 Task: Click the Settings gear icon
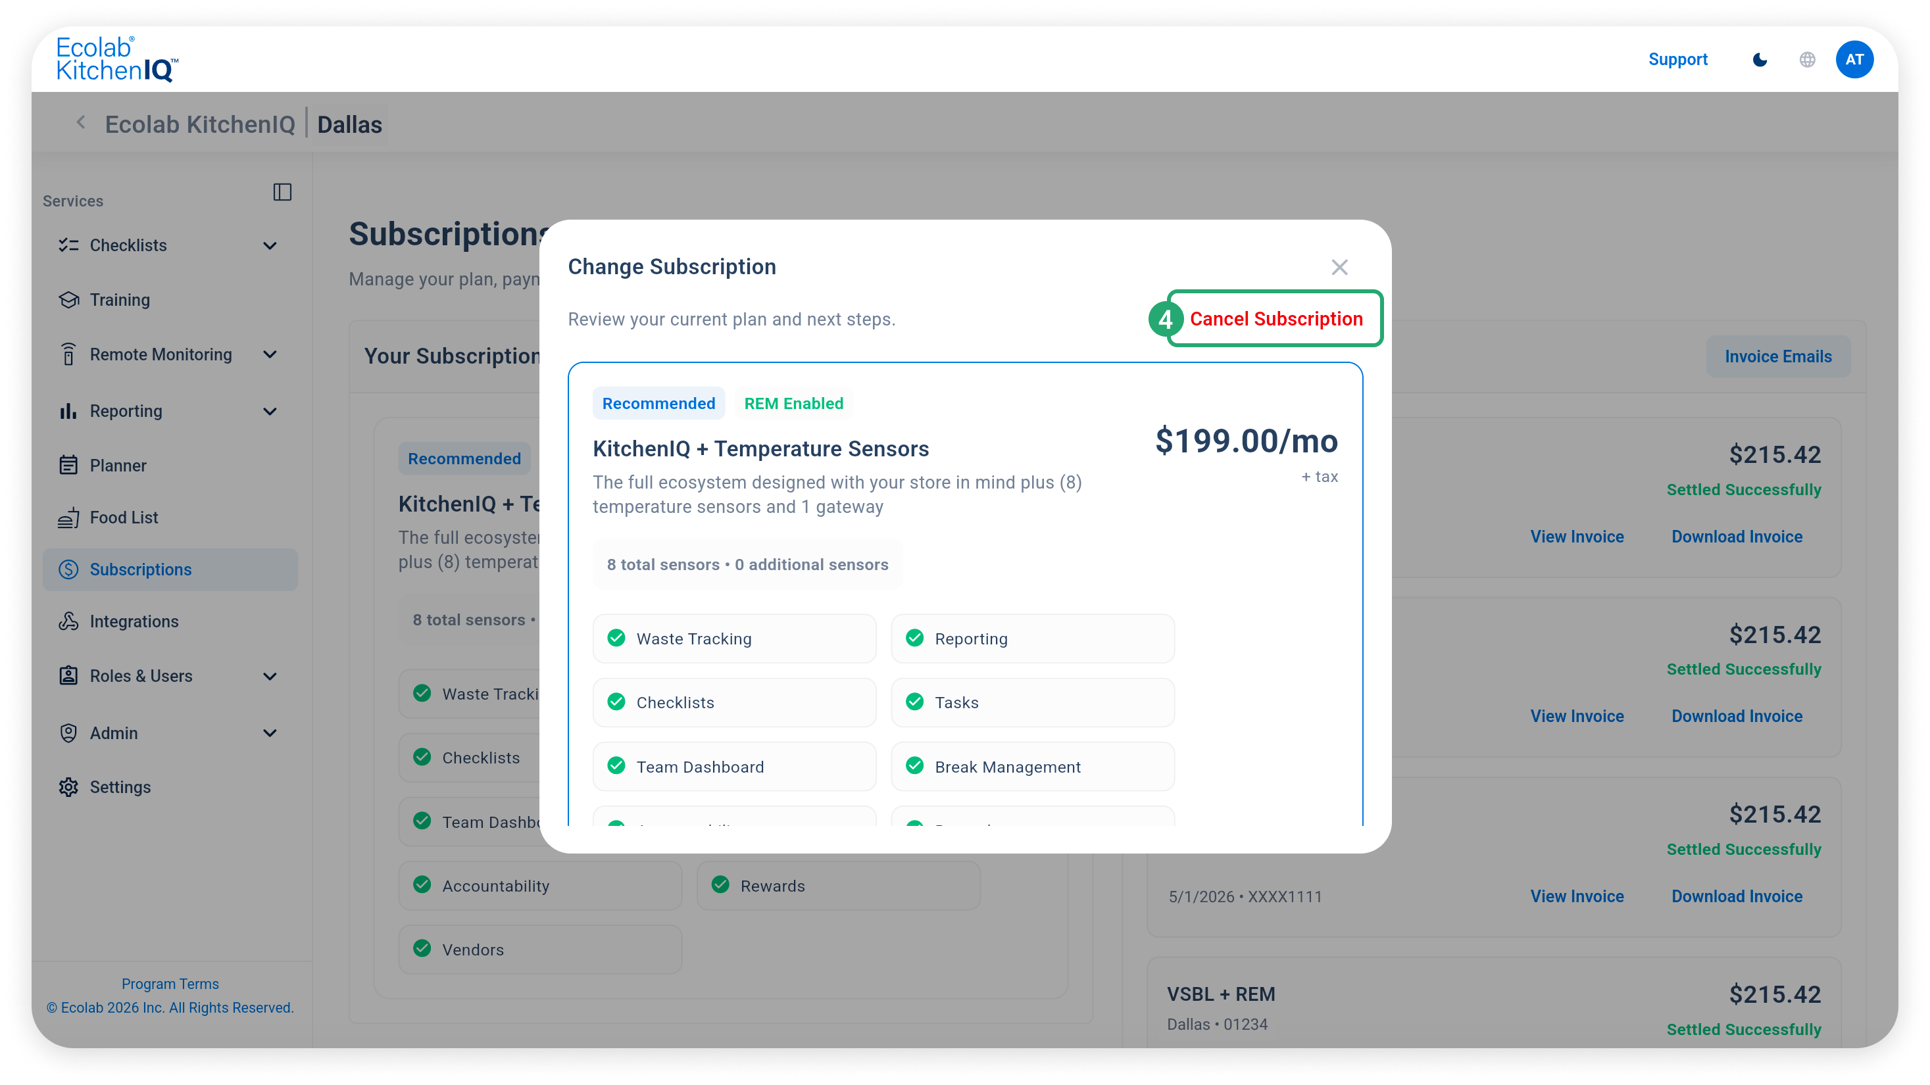point(69,787)
